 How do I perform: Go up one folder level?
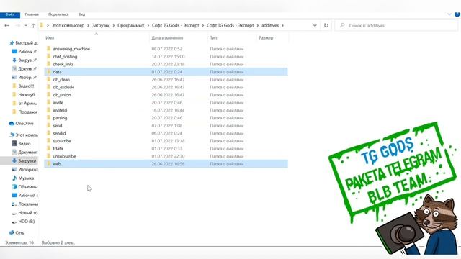click(x=33, y=26)
